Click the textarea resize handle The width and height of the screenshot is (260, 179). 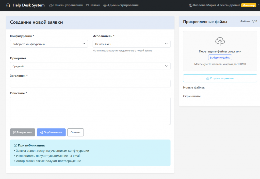tap(169, 124)
